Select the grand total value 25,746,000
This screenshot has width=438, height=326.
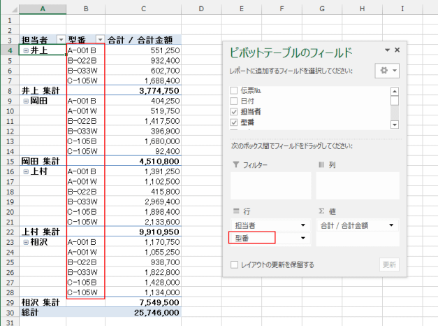point(143,312)
